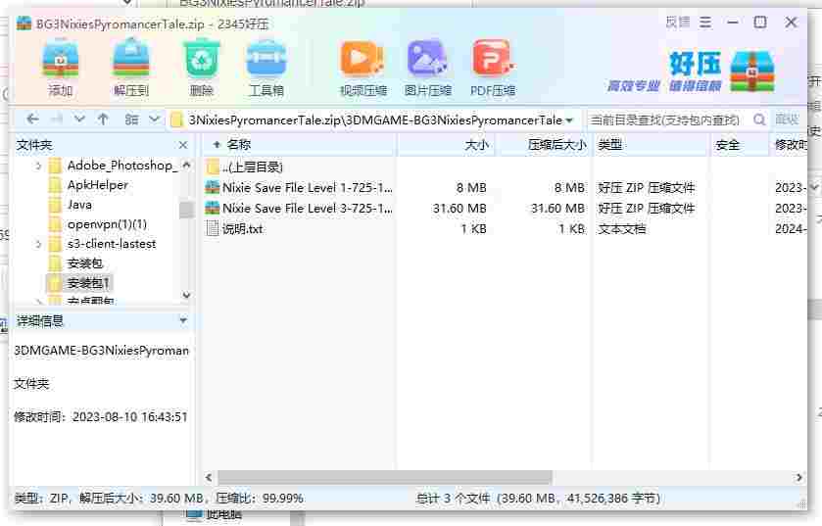Go up one directory level arrow
Image resolution: width=822 pixels, height=526 pixels.
[103, 120]
